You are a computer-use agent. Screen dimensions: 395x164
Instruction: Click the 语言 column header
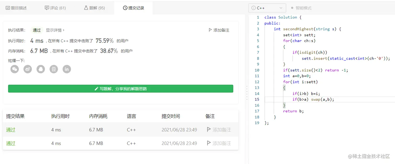click(131, 116)
